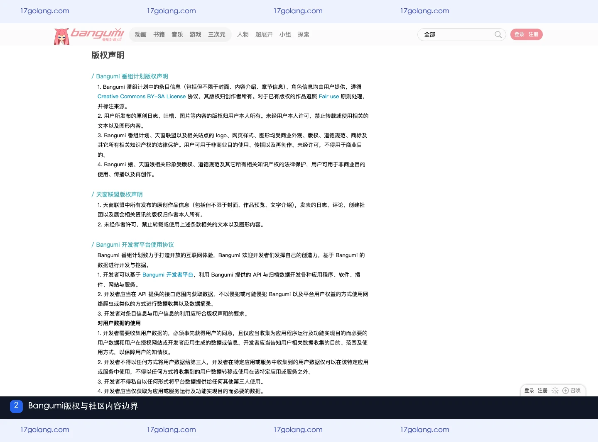Select 音乐 in the top navigation

pyautogui.click(x=177, y=34)
